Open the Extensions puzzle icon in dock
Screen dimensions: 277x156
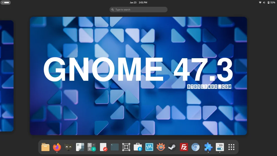pos(208,147)
